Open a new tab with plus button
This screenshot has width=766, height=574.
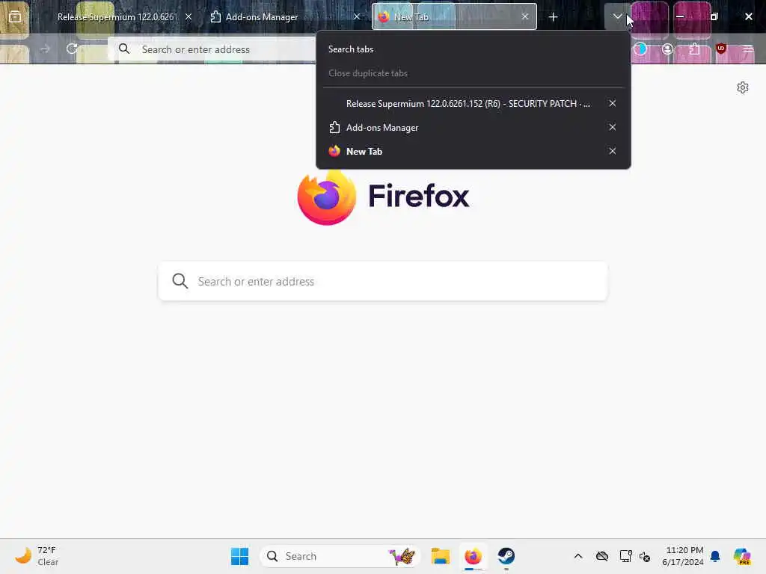point(553,17)
